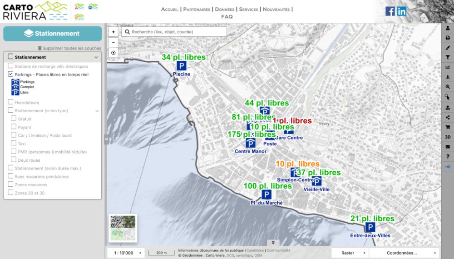
Task: Collapse the Stationnement group chevron
Action: point(96,57)
